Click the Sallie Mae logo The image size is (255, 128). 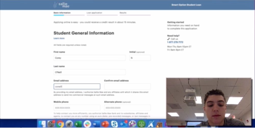pyautogui.click(x=61, y=5)
